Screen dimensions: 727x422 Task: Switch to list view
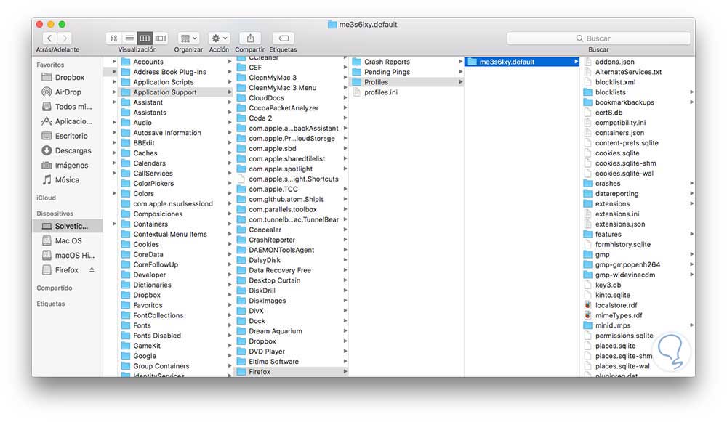coord(129,38)
